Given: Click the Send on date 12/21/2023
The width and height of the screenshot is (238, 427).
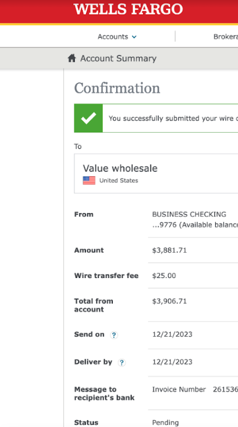Looking at the screenshot, I should [x=172, y=335].
